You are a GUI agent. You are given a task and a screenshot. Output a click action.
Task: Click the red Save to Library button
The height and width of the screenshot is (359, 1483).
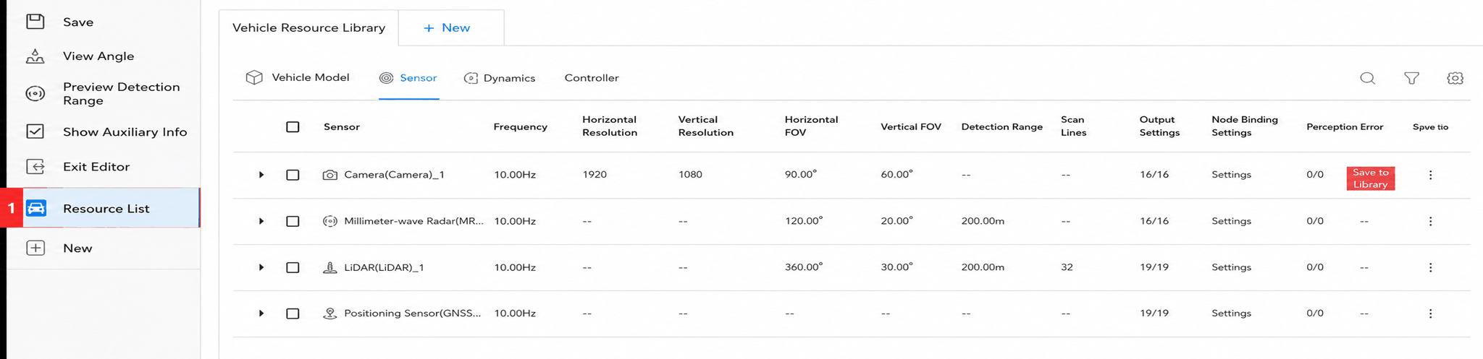[x=1370, y=178]
